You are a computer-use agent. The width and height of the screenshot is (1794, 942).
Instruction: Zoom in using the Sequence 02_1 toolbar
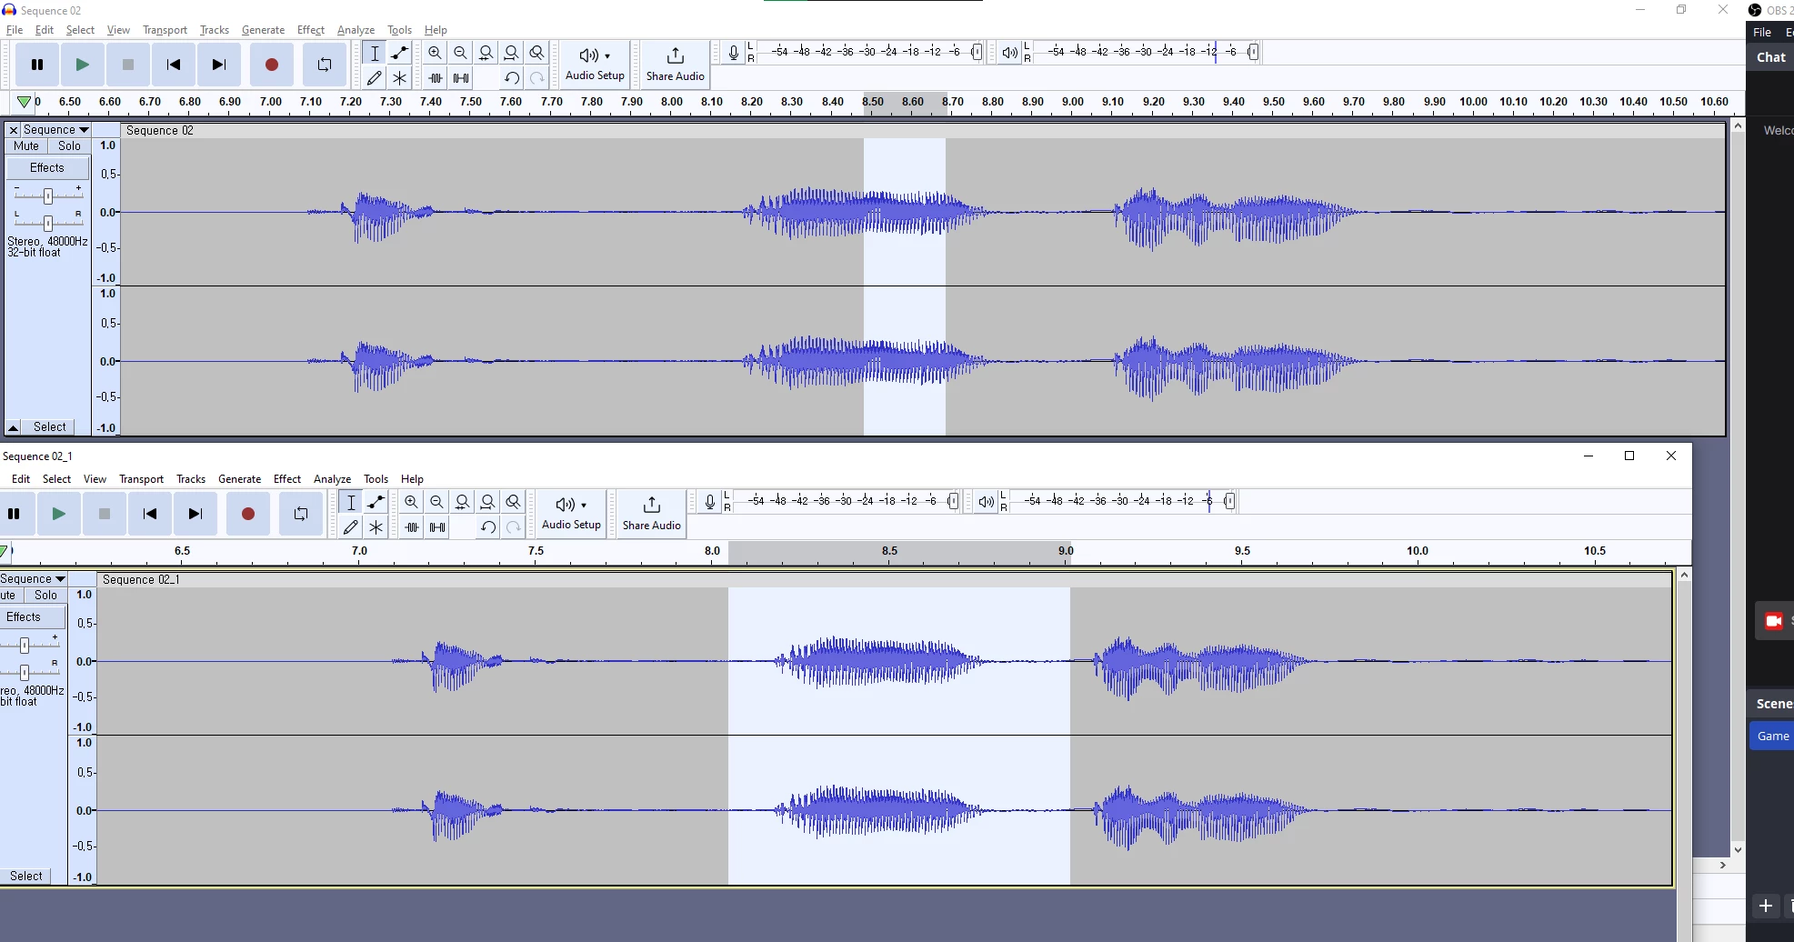point(412,502)
